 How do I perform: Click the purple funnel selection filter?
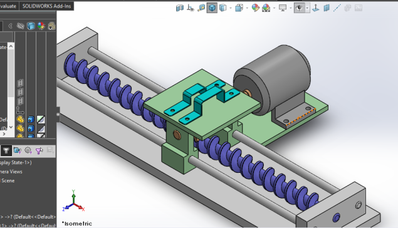[39, 151]
